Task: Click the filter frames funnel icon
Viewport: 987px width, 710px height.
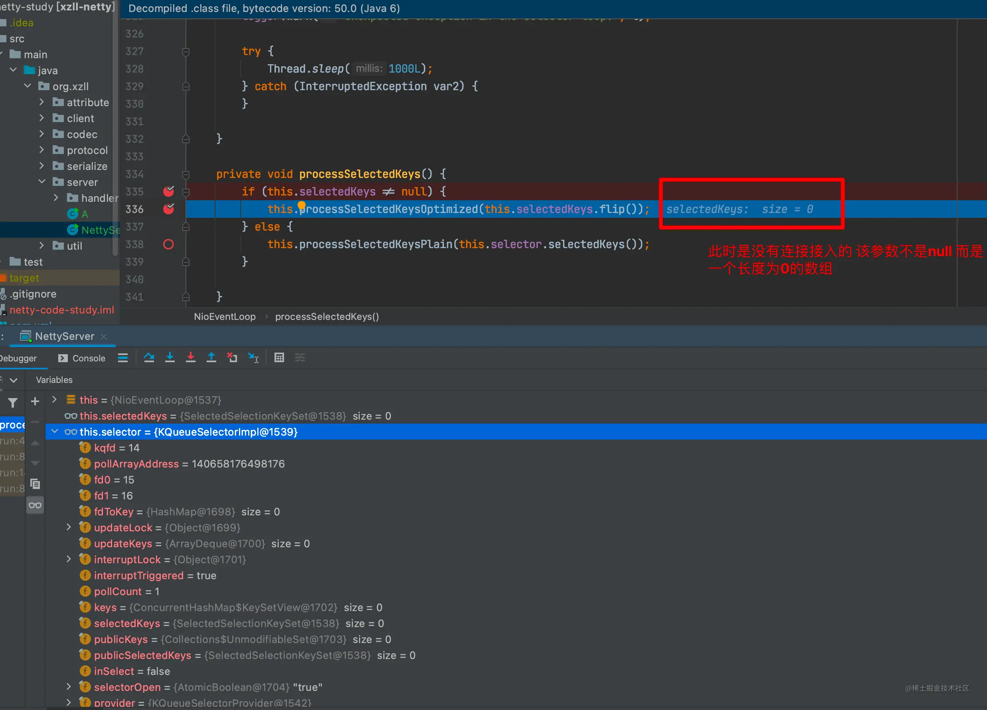Action: [13, 403]
